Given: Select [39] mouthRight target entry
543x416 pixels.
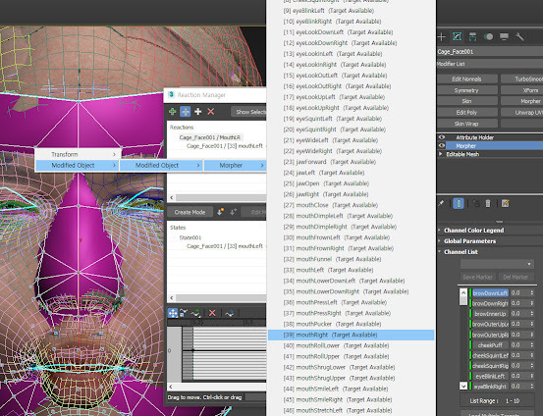Looking at the screenshot, I should click(351, 335).
